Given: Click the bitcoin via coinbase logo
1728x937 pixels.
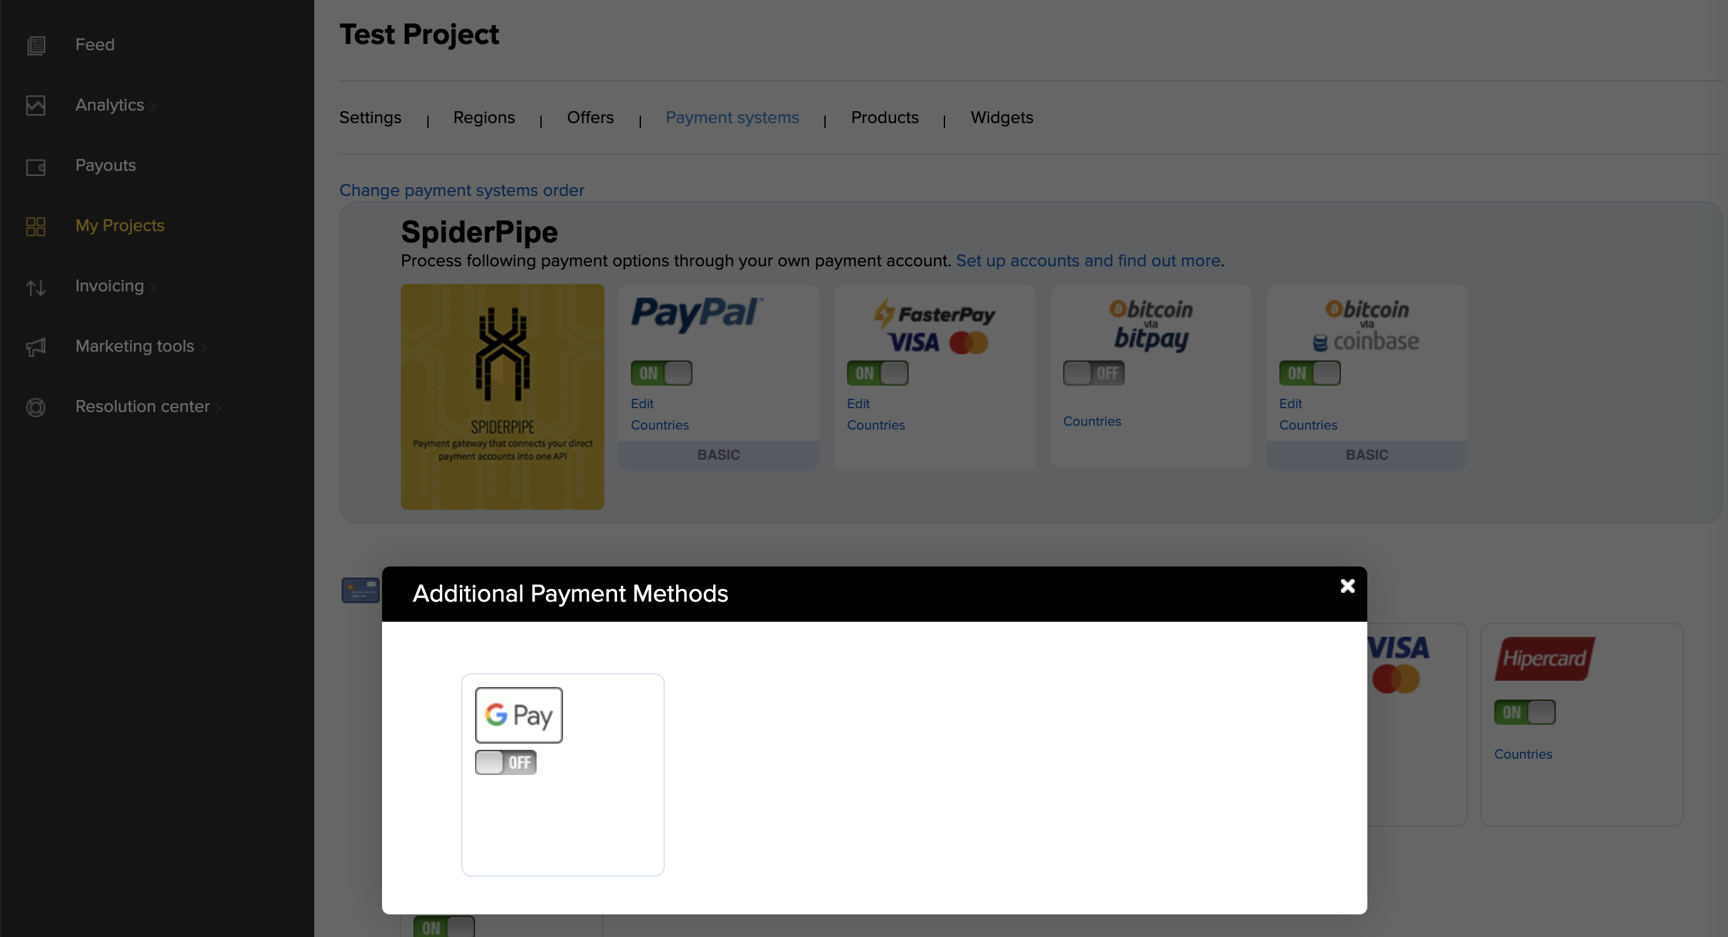Looking at the screenshot, I should (1367, 325).
